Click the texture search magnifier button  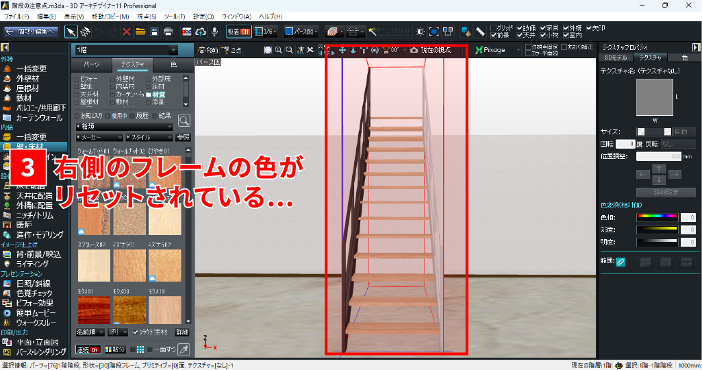(184, 121)
